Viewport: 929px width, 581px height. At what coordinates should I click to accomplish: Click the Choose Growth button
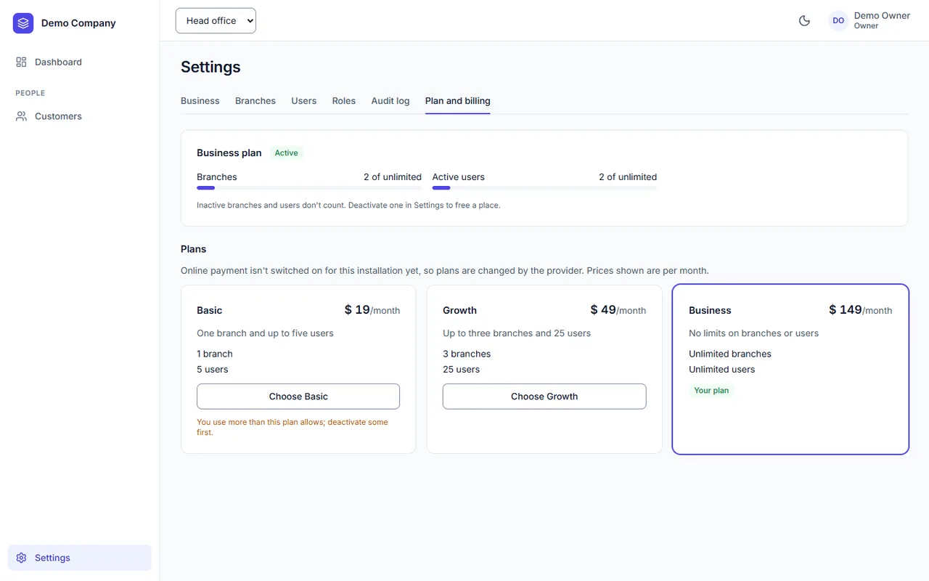coord(544,397)
